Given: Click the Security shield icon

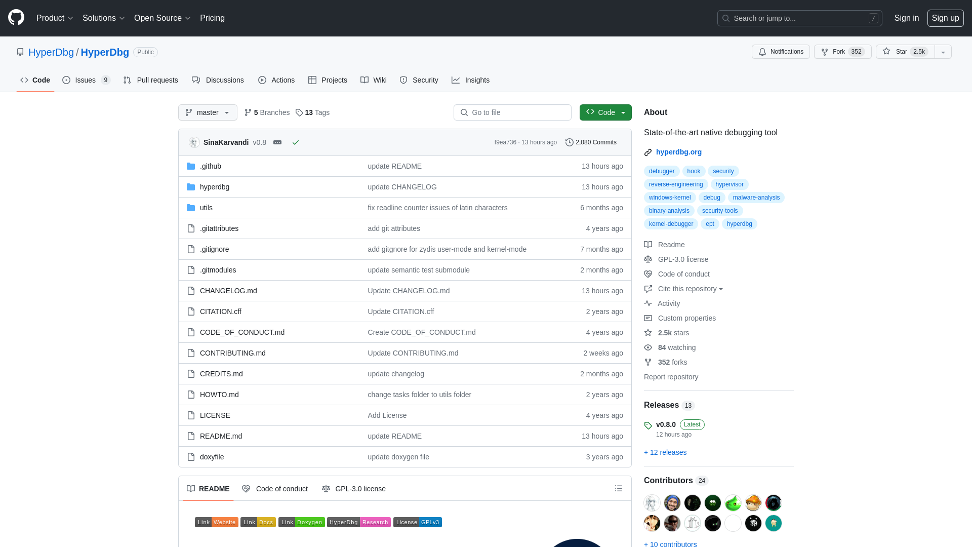Looking at the screenshot, I should 403,80.
